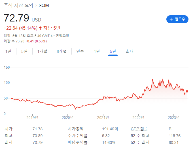Click the 2019년 axis label

tap(32, 118)
